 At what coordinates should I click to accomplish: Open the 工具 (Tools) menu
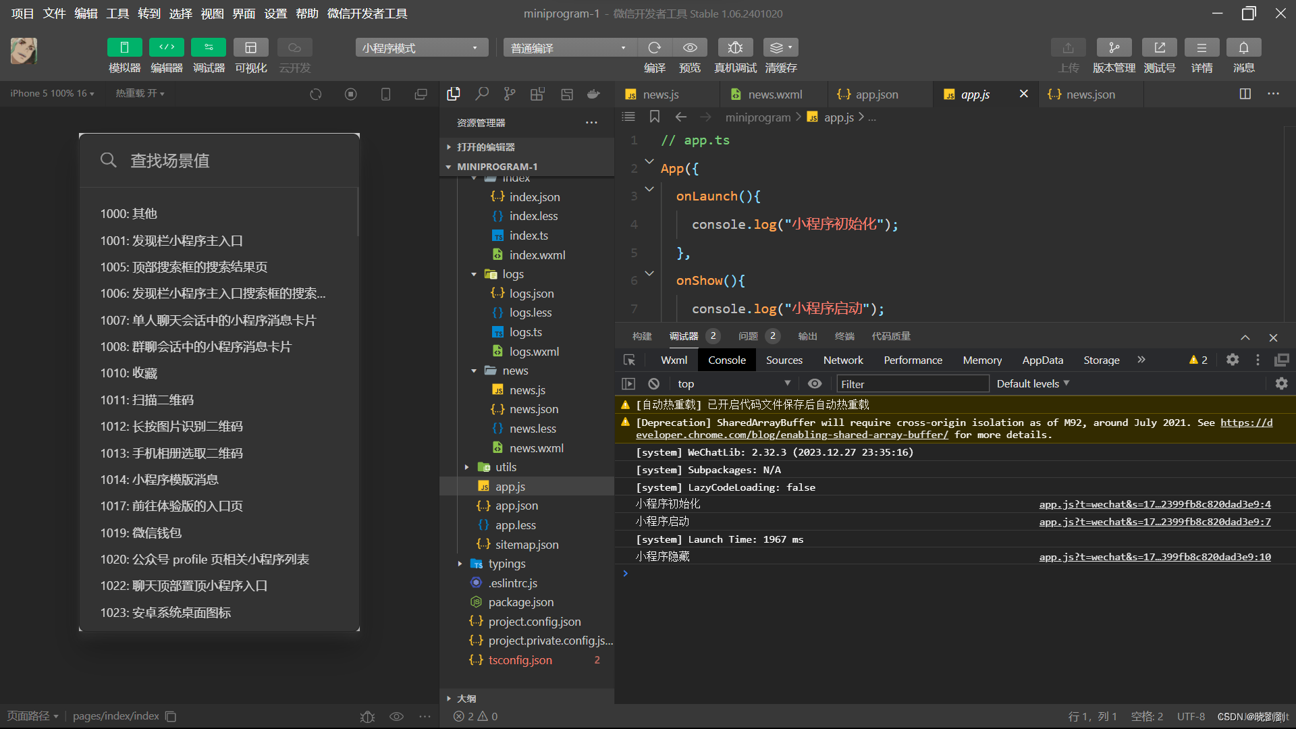click(117, 13)
